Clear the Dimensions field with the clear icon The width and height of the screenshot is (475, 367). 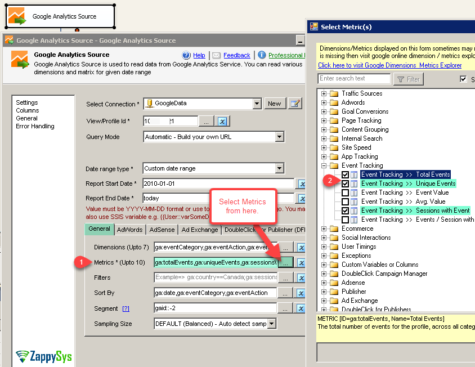(301, 247)
